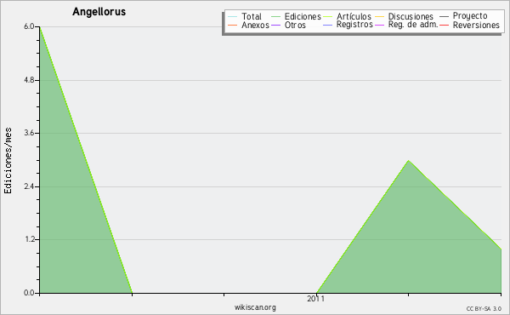Viewport: 510px width, 315px height.
Task: Click the Reversiones legend label
Action: (x=476, y=25)
